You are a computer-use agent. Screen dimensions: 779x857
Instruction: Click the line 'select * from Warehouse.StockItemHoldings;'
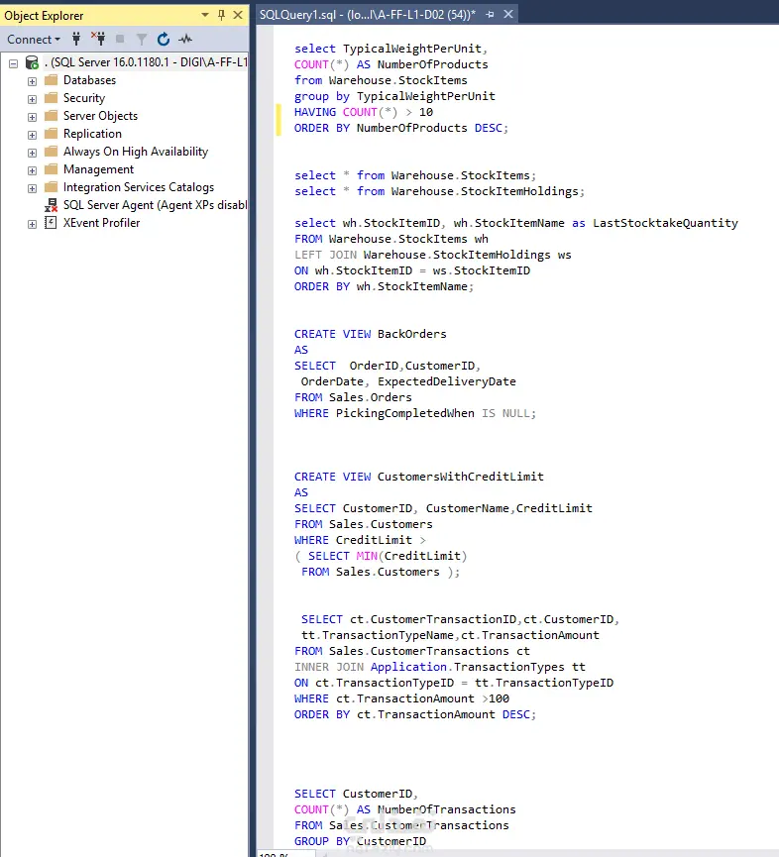[x=439, y=191]
